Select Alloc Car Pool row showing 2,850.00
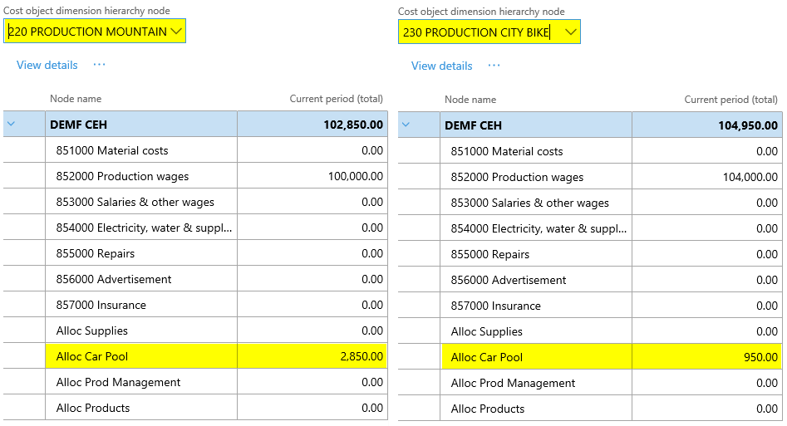The height and width of the screenshot is (426, 787). pos(92,356)
